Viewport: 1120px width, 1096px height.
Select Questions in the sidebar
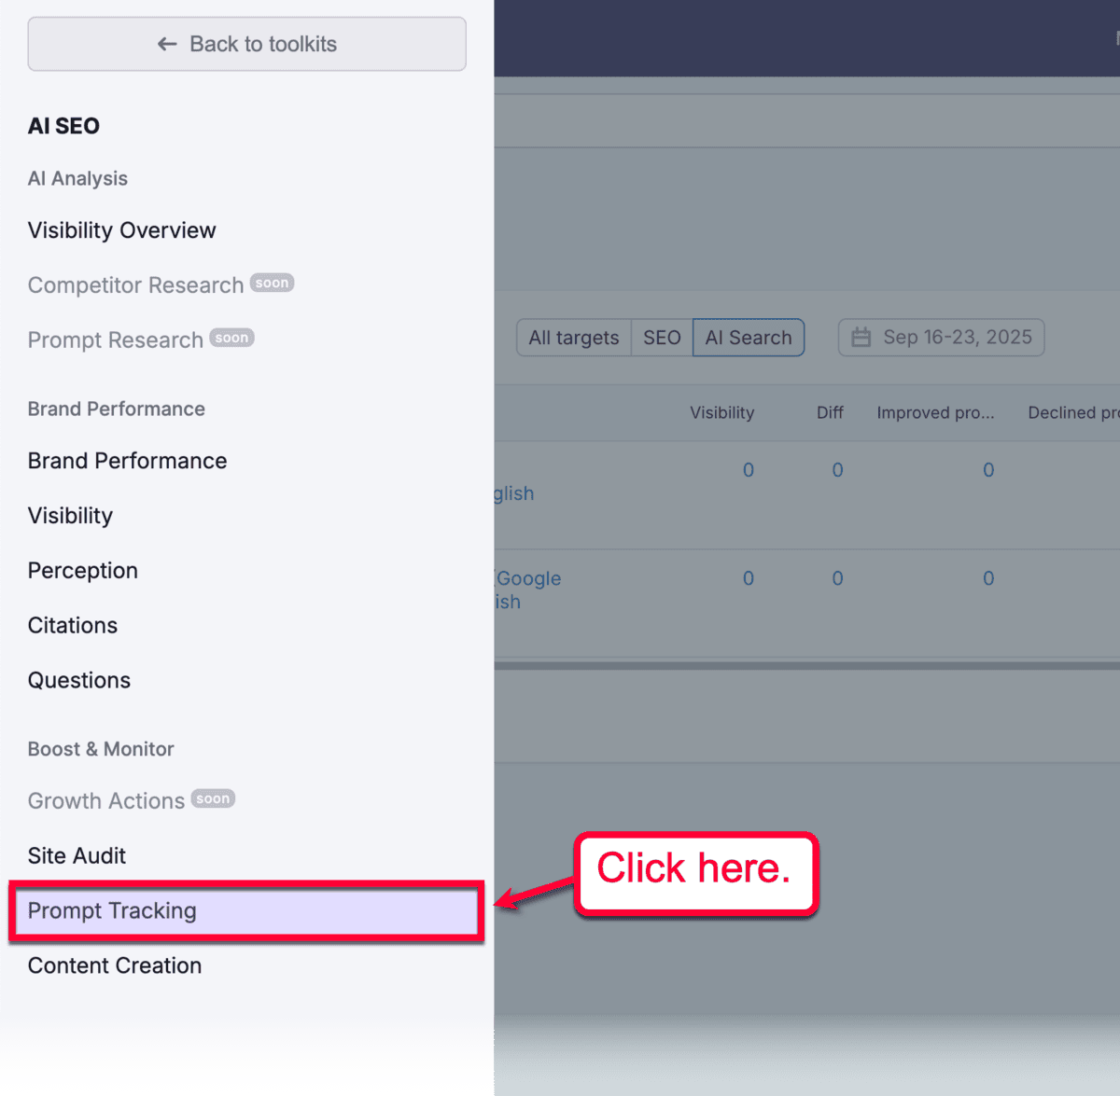(78, 681)
